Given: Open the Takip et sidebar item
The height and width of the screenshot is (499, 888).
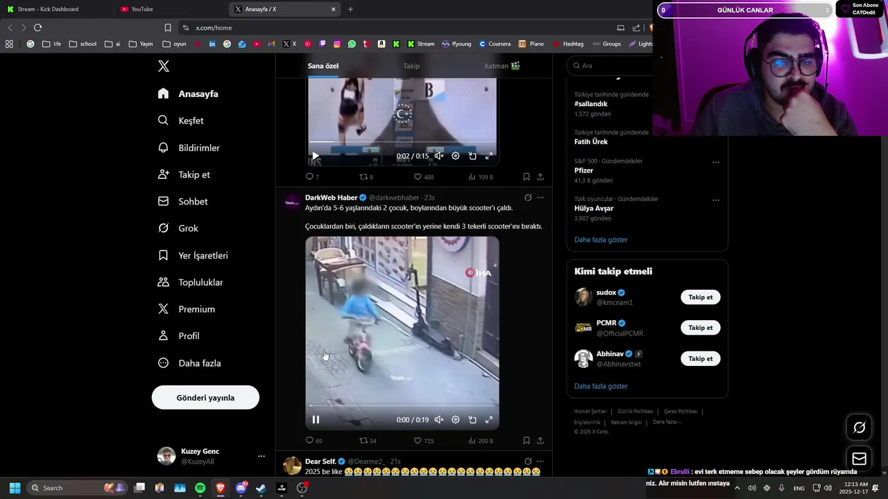Looking at the screenshot, I should [x=184, y=175].
